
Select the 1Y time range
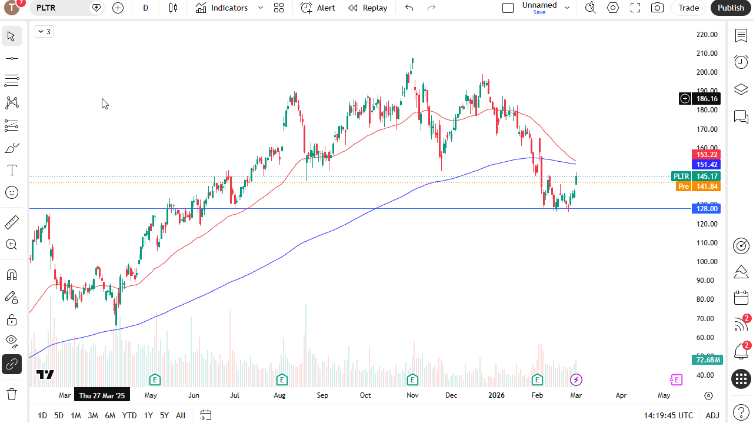click(148, 415)
